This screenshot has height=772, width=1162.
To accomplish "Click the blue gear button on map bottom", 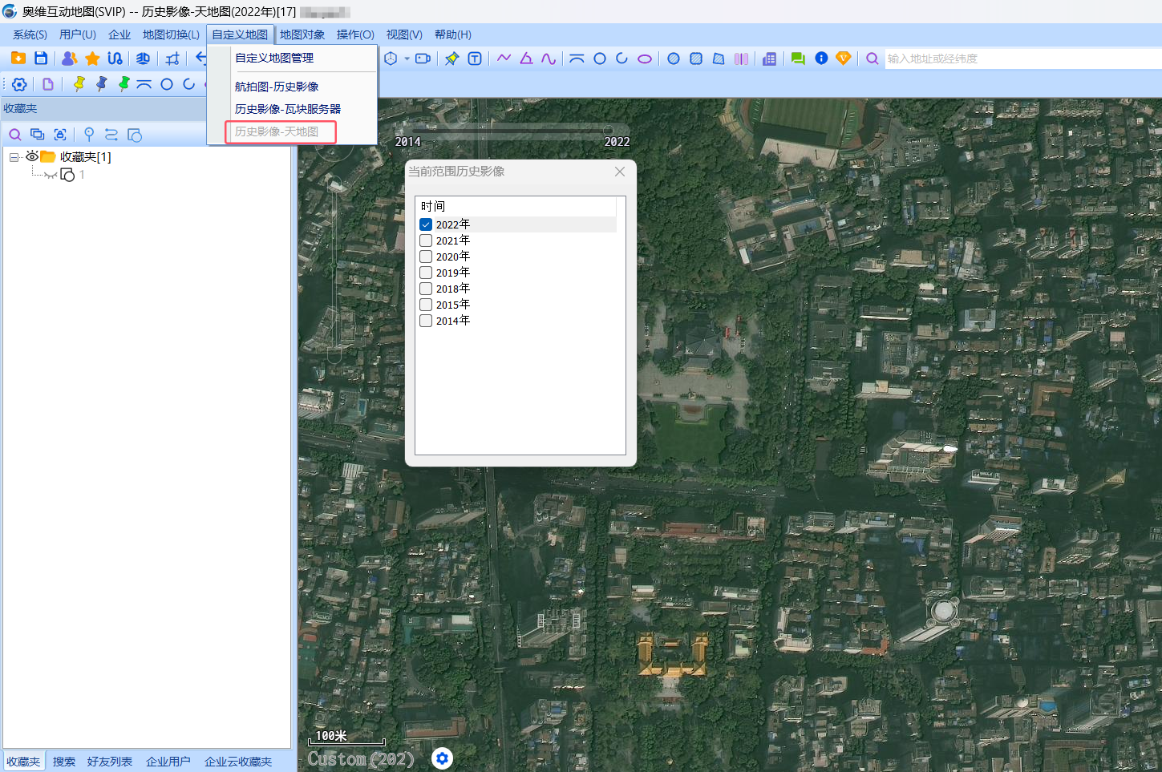I will click(442, 758).
